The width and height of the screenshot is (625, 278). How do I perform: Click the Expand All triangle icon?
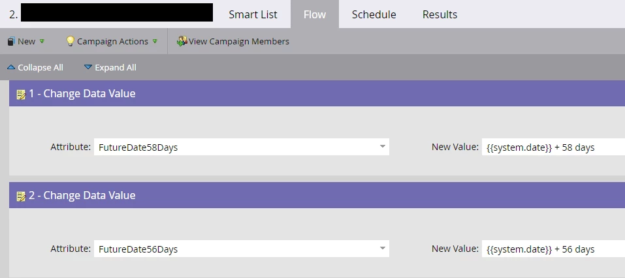pos(88,67)
